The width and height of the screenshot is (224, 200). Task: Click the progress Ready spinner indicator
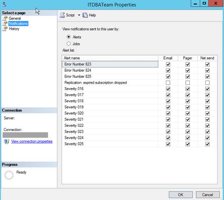click(9, 175)
